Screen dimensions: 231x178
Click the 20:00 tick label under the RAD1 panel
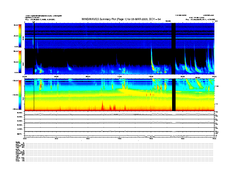point(183,76)
